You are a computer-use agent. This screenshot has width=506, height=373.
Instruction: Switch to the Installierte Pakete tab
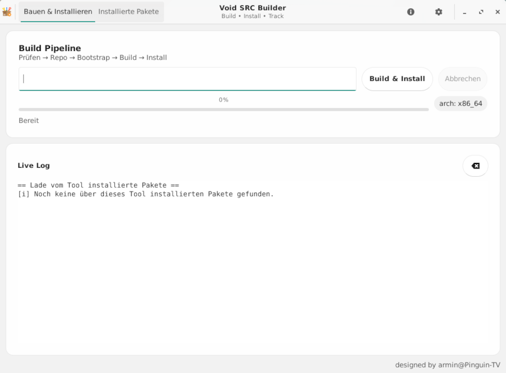[129, 12]
